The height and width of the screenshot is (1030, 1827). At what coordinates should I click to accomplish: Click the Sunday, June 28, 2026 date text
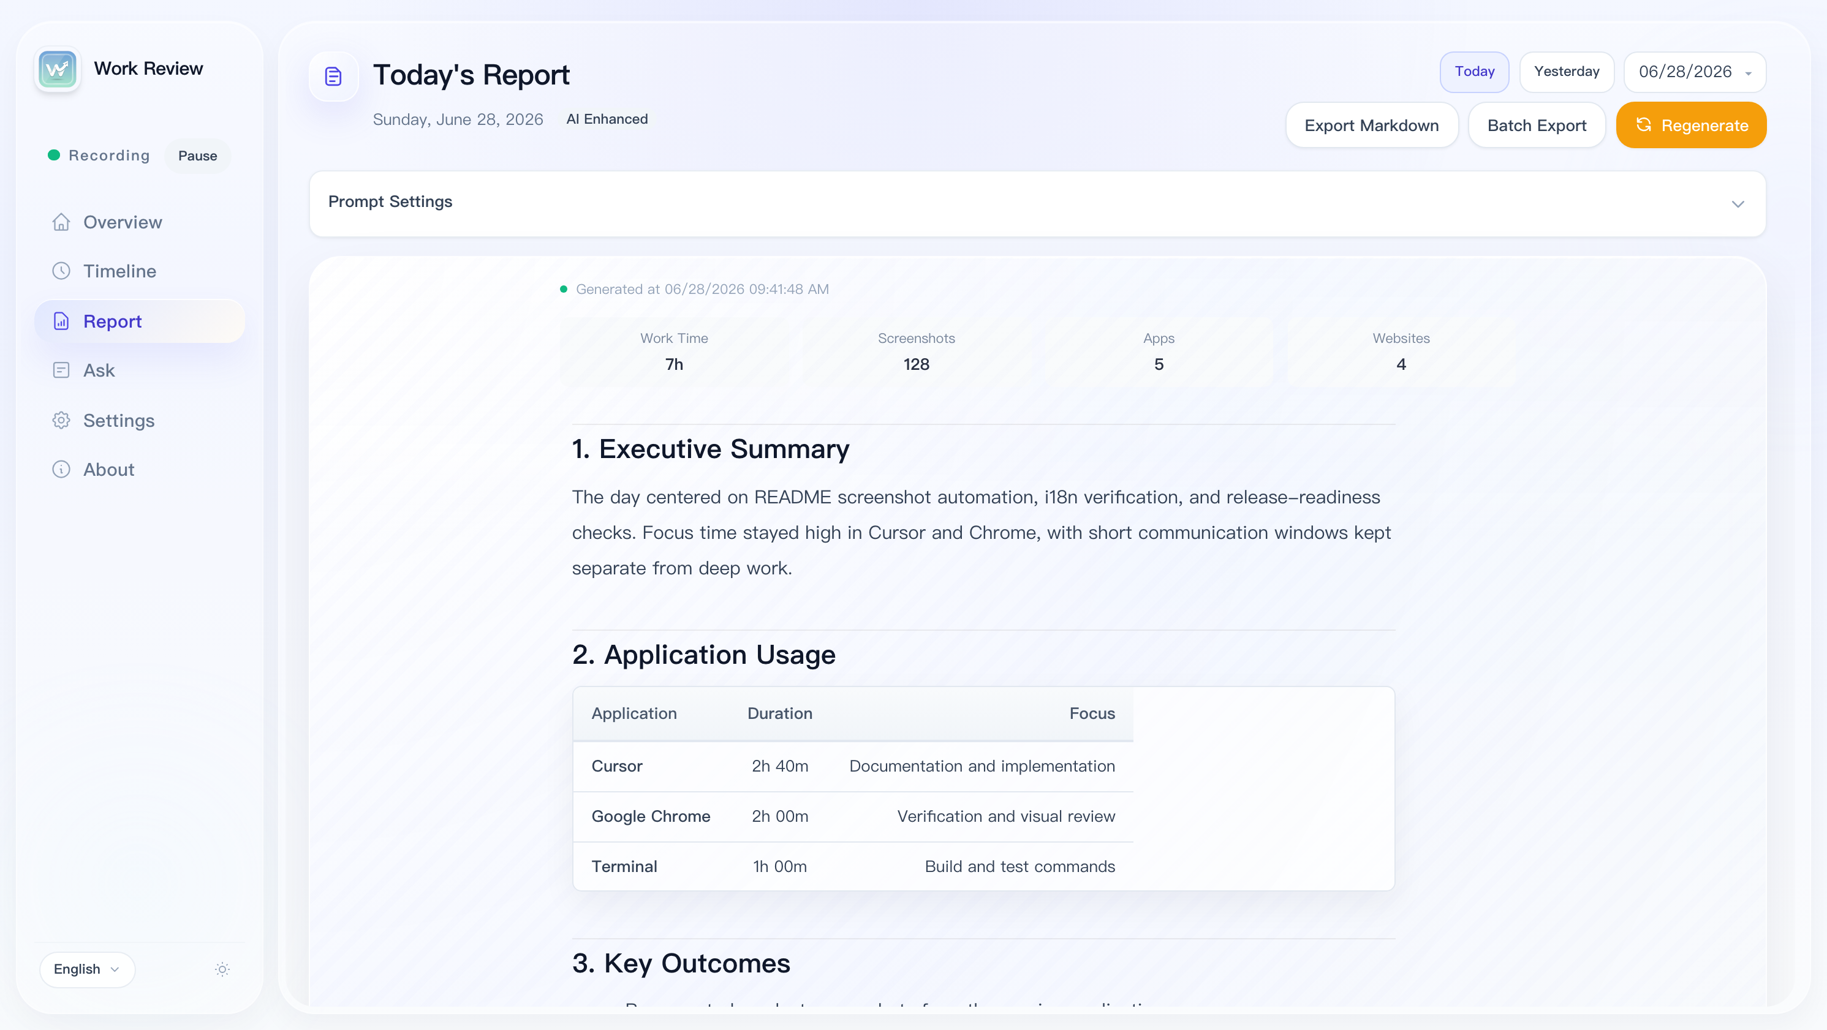458,120
